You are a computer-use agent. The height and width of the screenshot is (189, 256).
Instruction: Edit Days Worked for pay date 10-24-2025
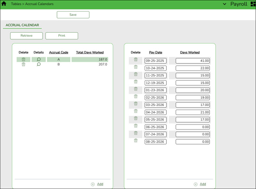pyautogui.click(x=193, y=68)
